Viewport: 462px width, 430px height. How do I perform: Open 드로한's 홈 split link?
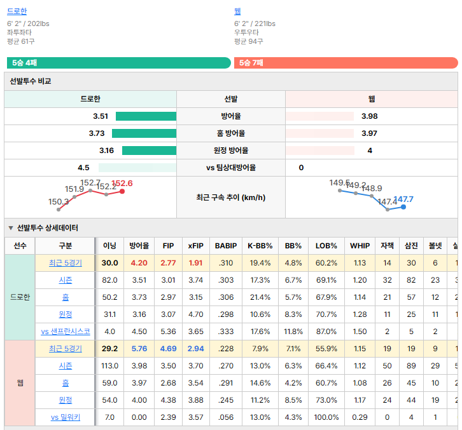66,297
